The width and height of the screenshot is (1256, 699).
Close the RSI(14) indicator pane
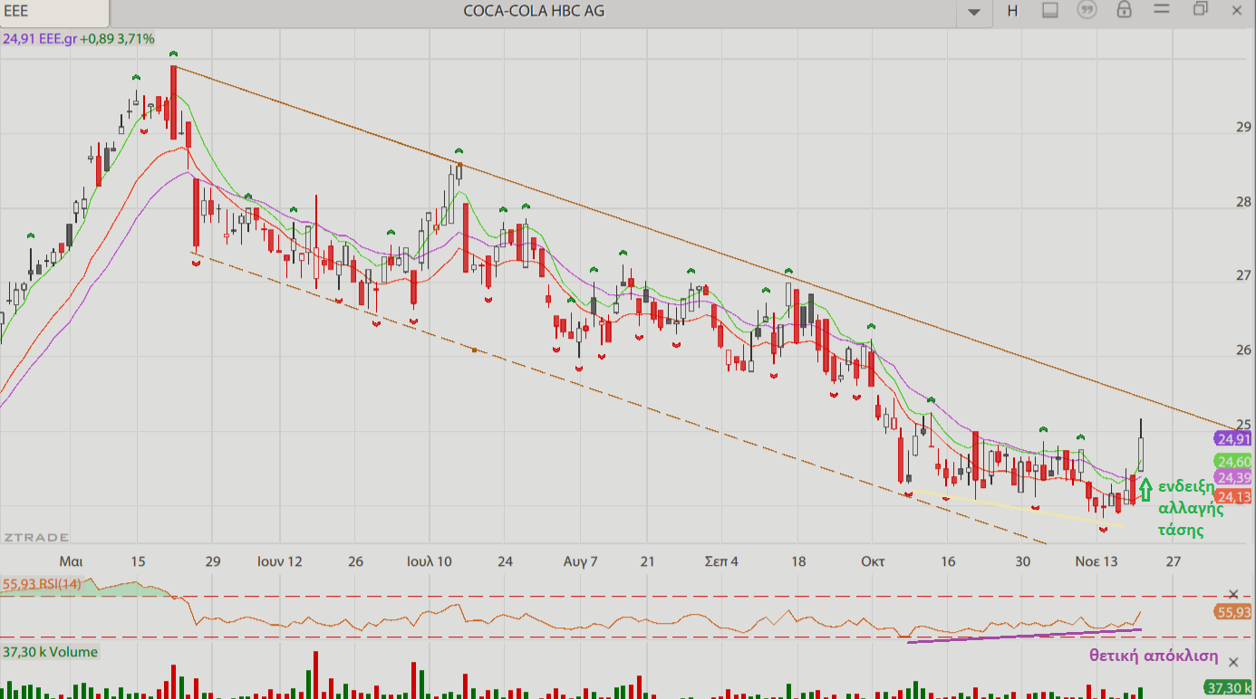pyautogui.click(x=1232, y=595)
